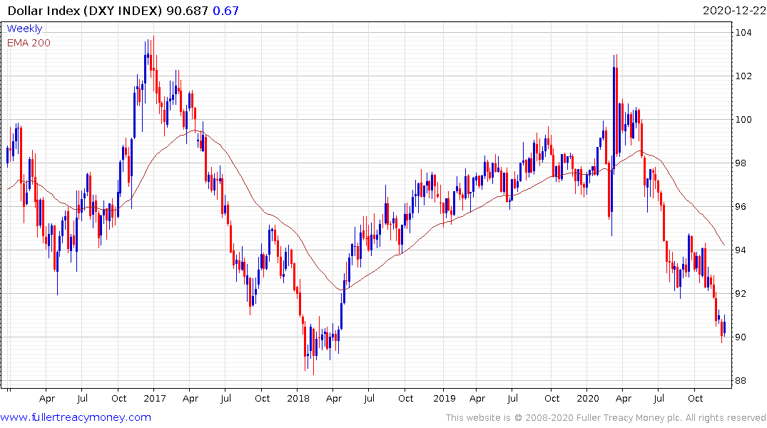Select the 102 price axis label
767x428 pixels.
point(743,76)
